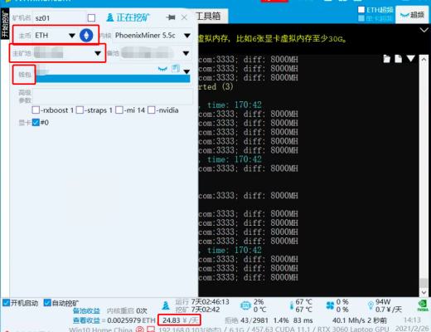Screen dimensions: 431x332
Task: Toggle 开机启动 checkbox
Action: [x=6, y=303]
